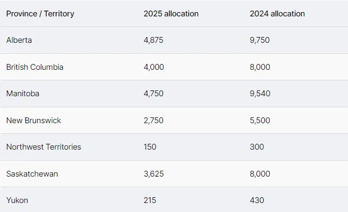Click Saskatchewan's 2025 value 3,625

[x=154, y=174]
